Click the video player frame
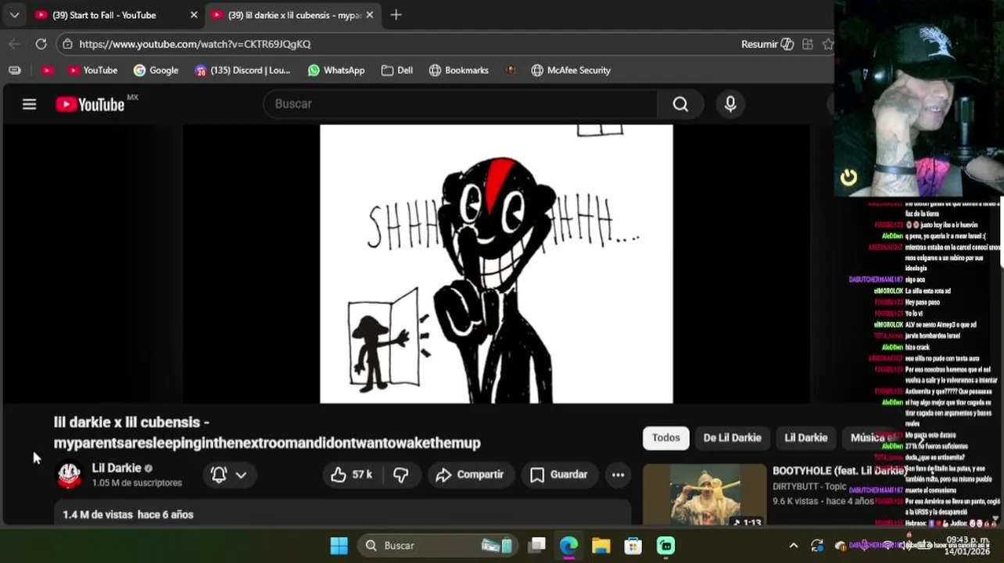 tap(497, 264)
